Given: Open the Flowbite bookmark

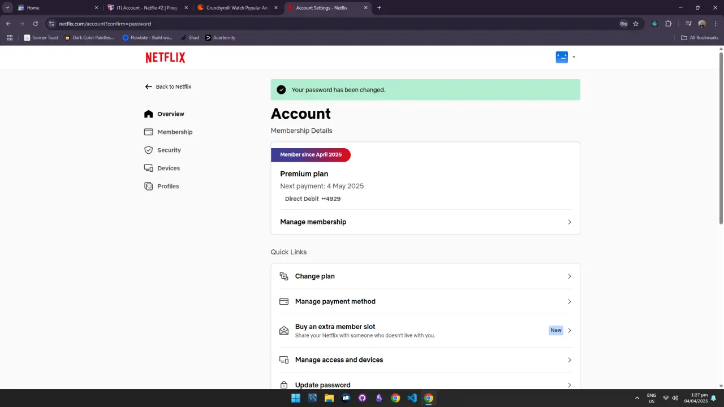Looking at the screenshot, I should point(147,38).
